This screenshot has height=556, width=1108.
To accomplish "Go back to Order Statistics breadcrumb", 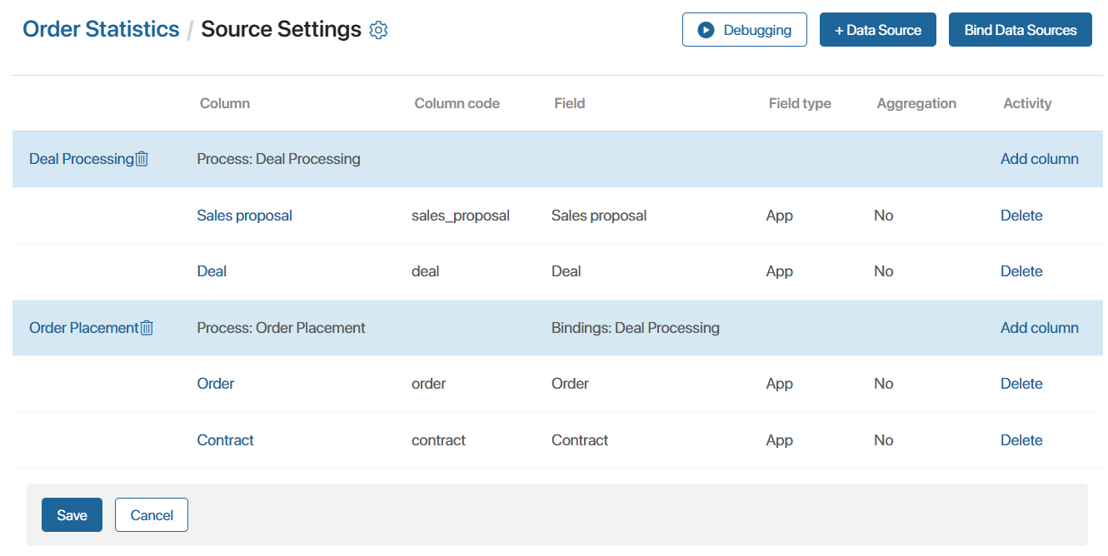I will tap(101, 29).
